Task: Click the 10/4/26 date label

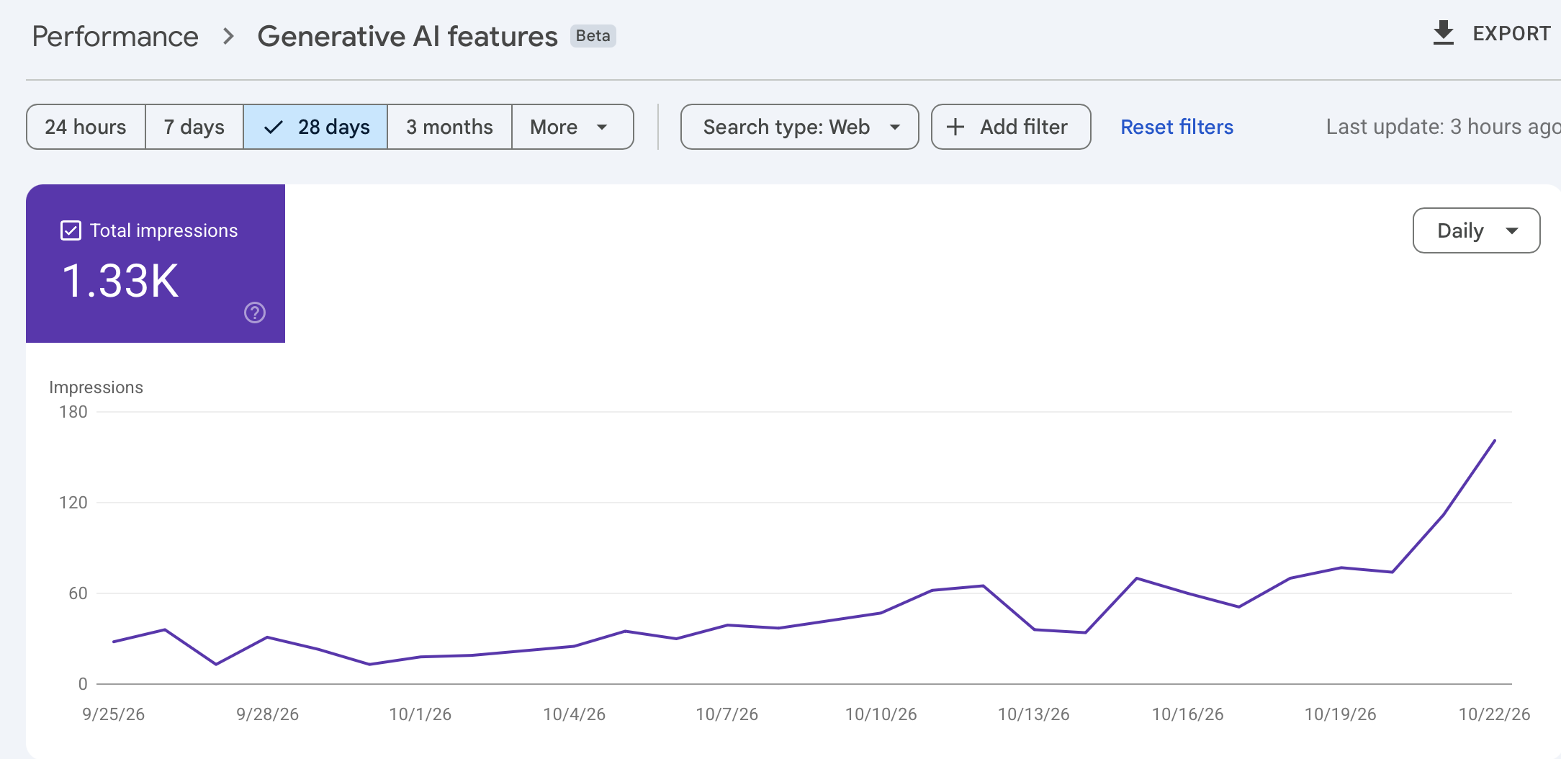Action: [574, 714]
